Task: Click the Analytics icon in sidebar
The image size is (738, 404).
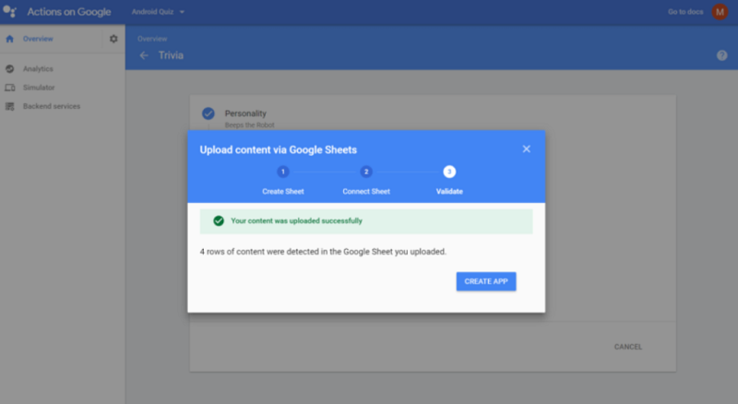Action: pos(10,69)
